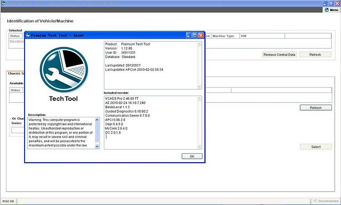Click the Select button in main window
This screenshot has height=205, width=341.
click(x=316, y=147)
